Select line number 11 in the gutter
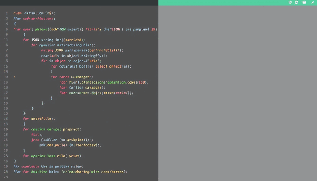The width and height of the screenshot is (317, 181). 7,40
